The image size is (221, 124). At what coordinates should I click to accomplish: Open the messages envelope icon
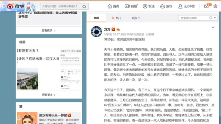tap(206, 6)
